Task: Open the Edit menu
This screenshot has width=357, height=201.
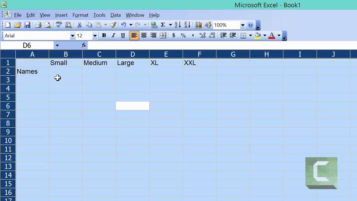Action: coord(30,15)
